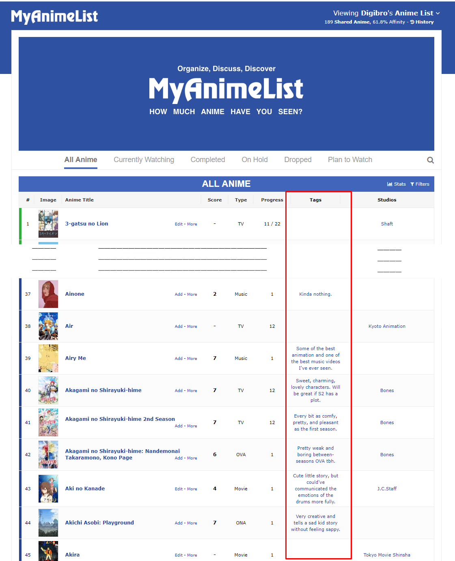Screen dimensions: 455x561
Task: Open the Kyoto Animation studio link
Action: (x=387, y=326)
